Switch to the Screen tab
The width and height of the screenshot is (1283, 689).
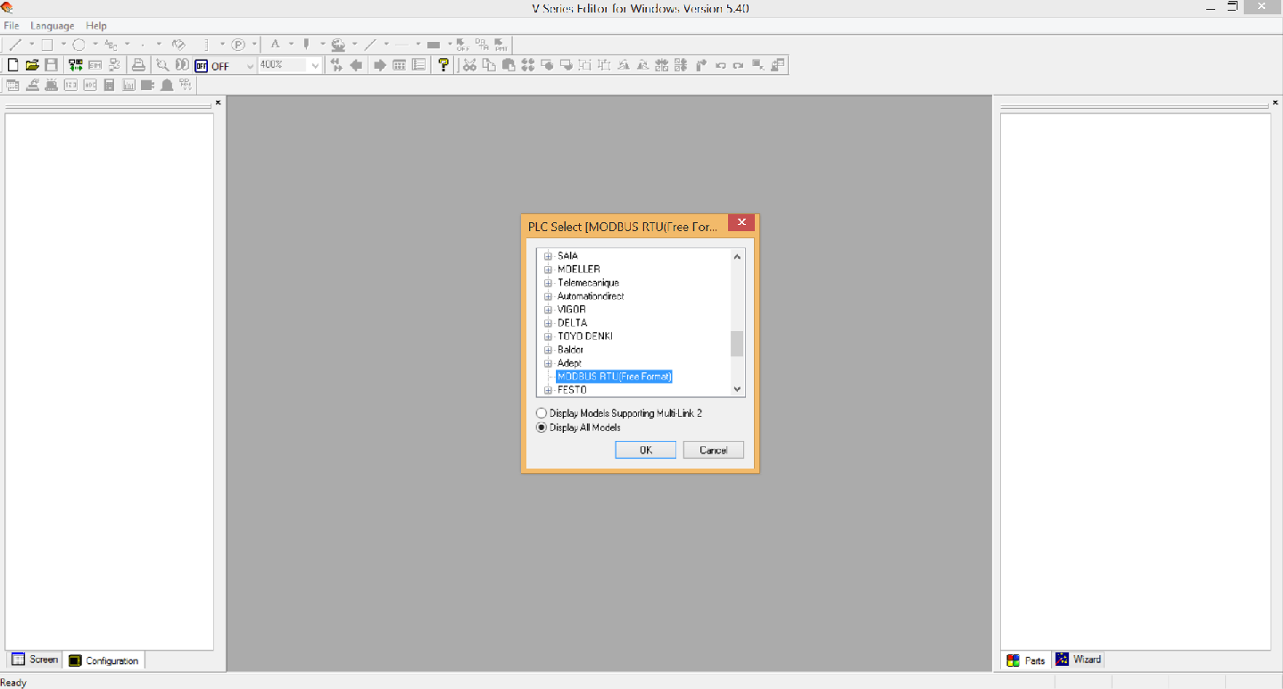point(35,660)
